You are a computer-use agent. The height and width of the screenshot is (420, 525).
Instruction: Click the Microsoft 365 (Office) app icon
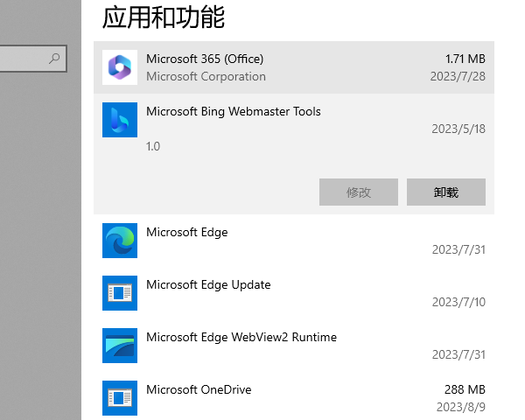pos(120,67)
